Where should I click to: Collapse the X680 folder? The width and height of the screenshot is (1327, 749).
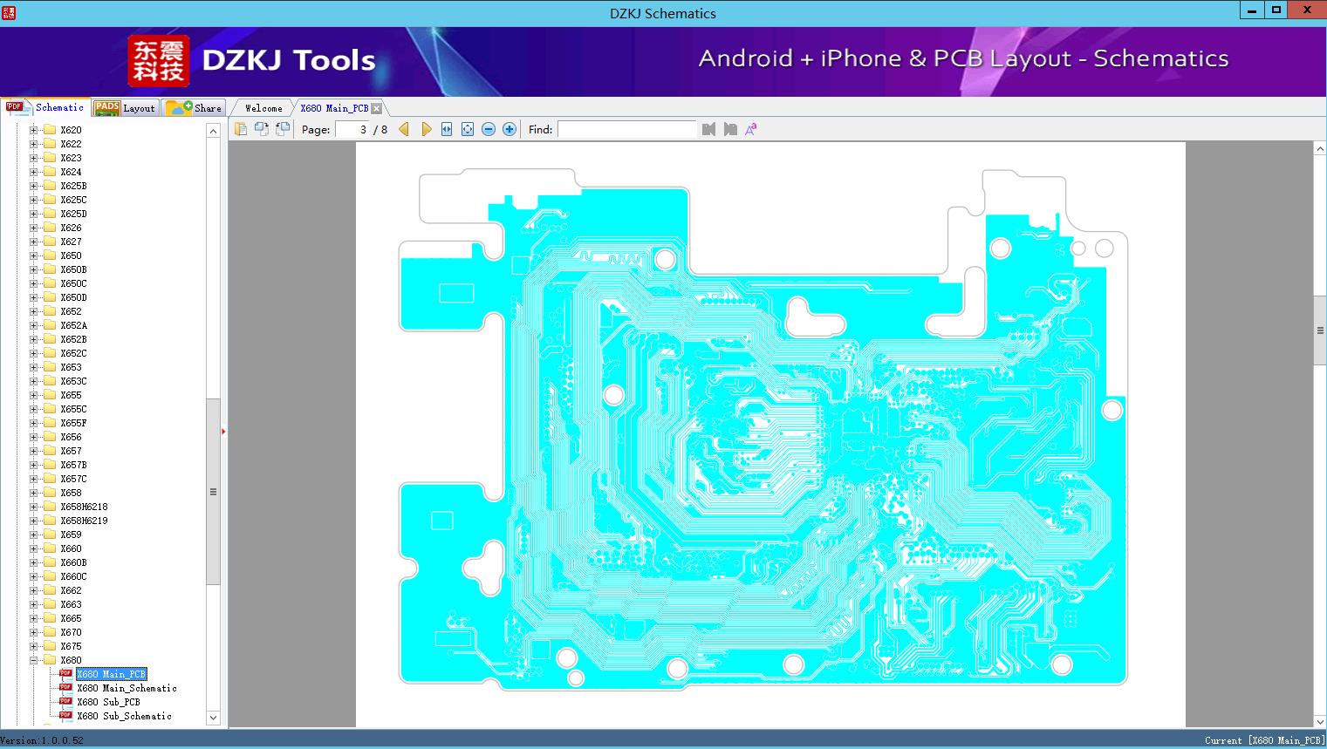coord(34,660)
